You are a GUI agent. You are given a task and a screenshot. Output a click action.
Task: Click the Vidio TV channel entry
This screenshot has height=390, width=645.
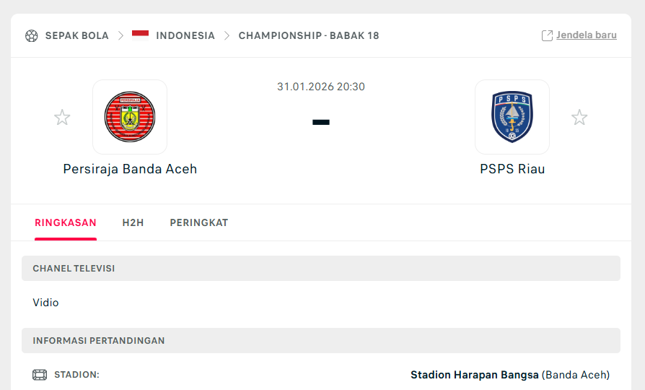point(45,303)
